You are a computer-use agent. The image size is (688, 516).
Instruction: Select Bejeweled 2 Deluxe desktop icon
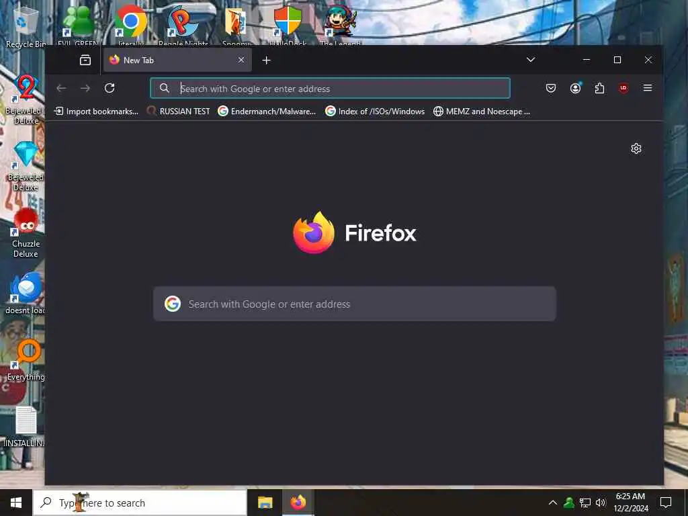[26, 99]
